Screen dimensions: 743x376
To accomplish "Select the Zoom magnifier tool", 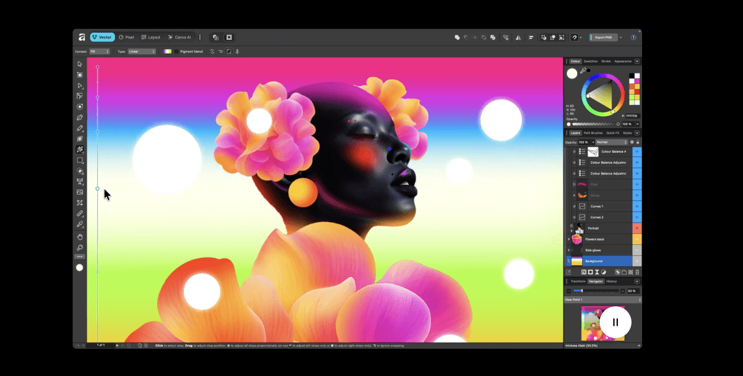I will coord(79,247).
